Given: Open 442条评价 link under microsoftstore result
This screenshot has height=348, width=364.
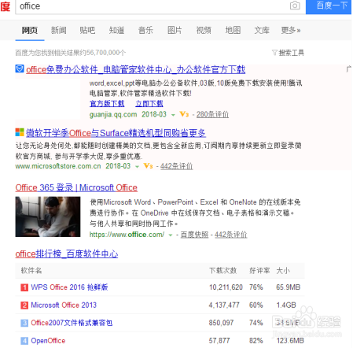Looking at the screenshot, I should pos(177,166).
